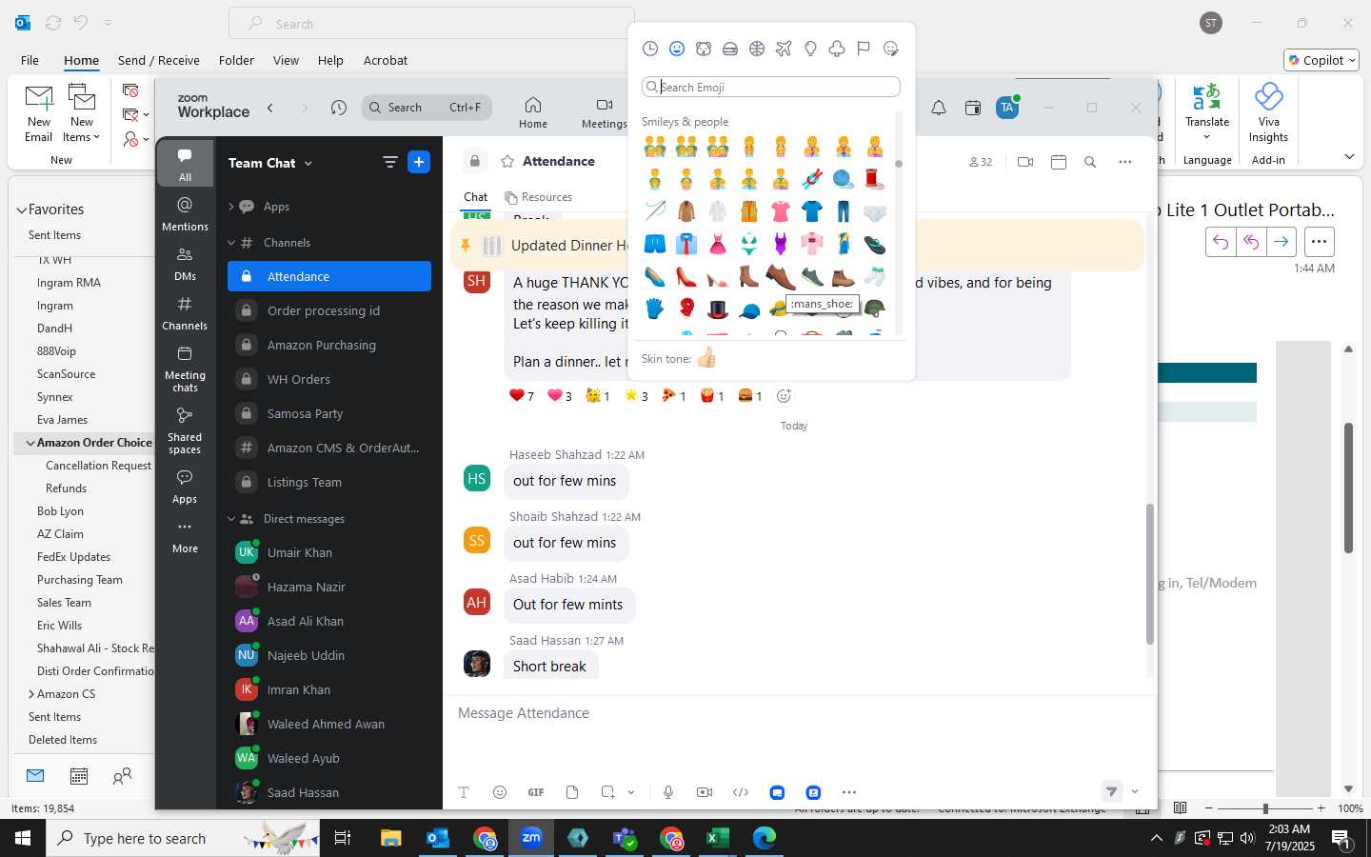This screenshot has height=857, width=1371.
Task: Open the GIF picker
Action: point(536,792)
